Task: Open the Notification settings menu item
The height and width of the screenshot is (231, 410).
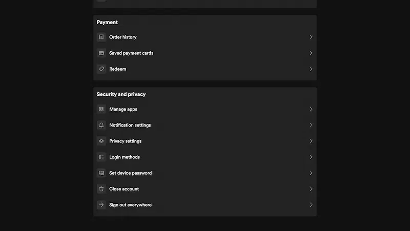Action: tap(130, 125)
